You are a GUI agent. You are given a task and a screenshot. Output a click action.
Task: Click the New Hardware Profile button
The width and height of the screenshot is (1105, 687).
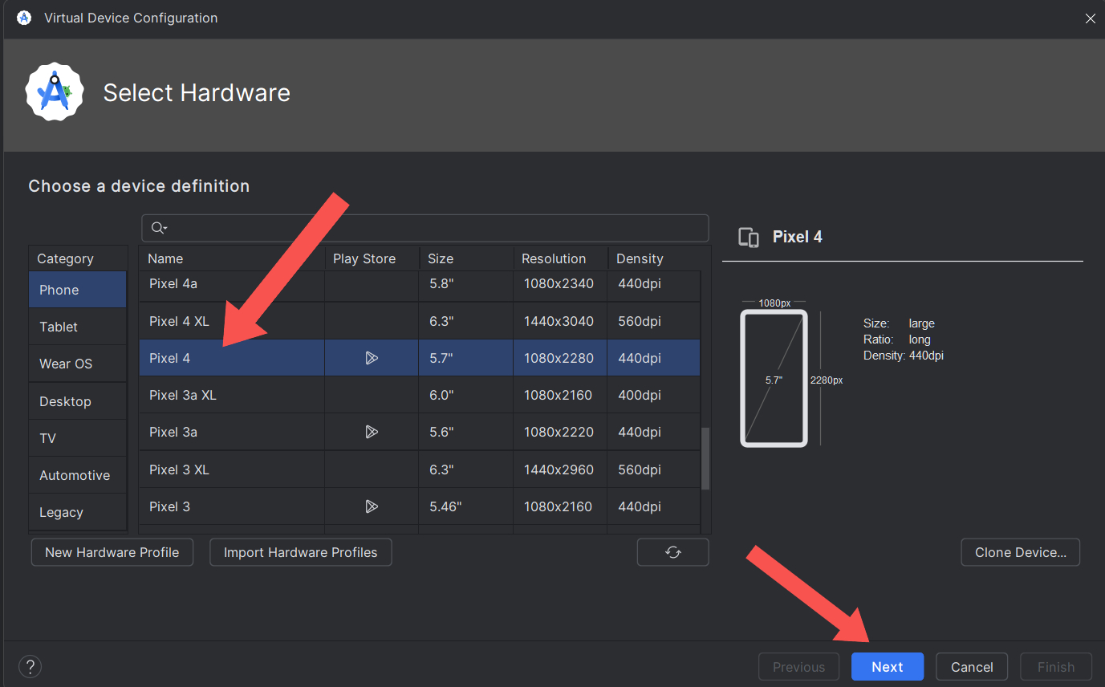tap(112, 552)
